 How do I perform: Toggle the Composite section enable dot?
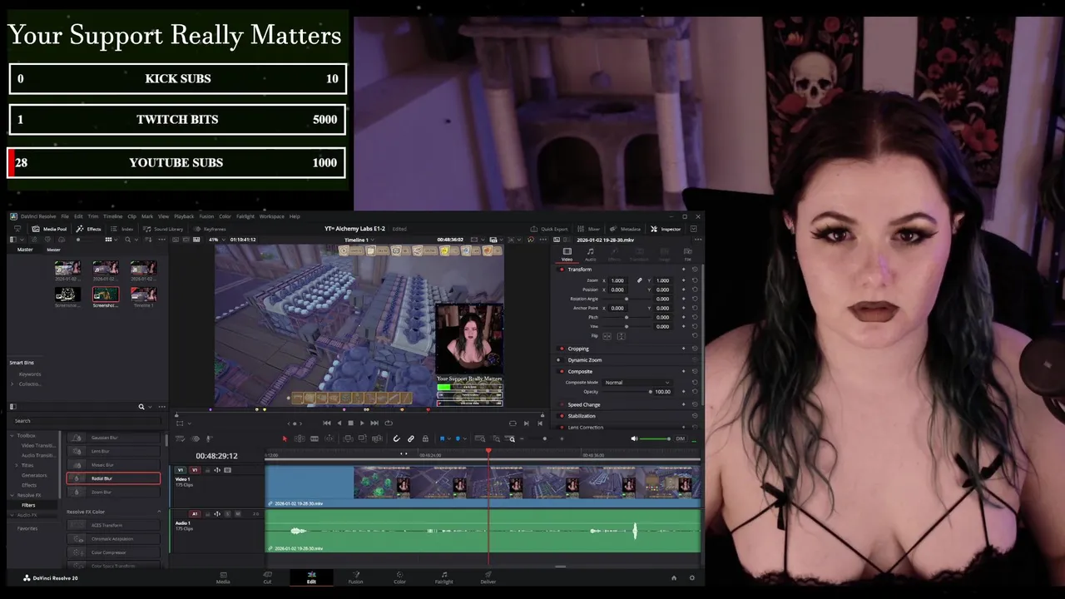562,371
